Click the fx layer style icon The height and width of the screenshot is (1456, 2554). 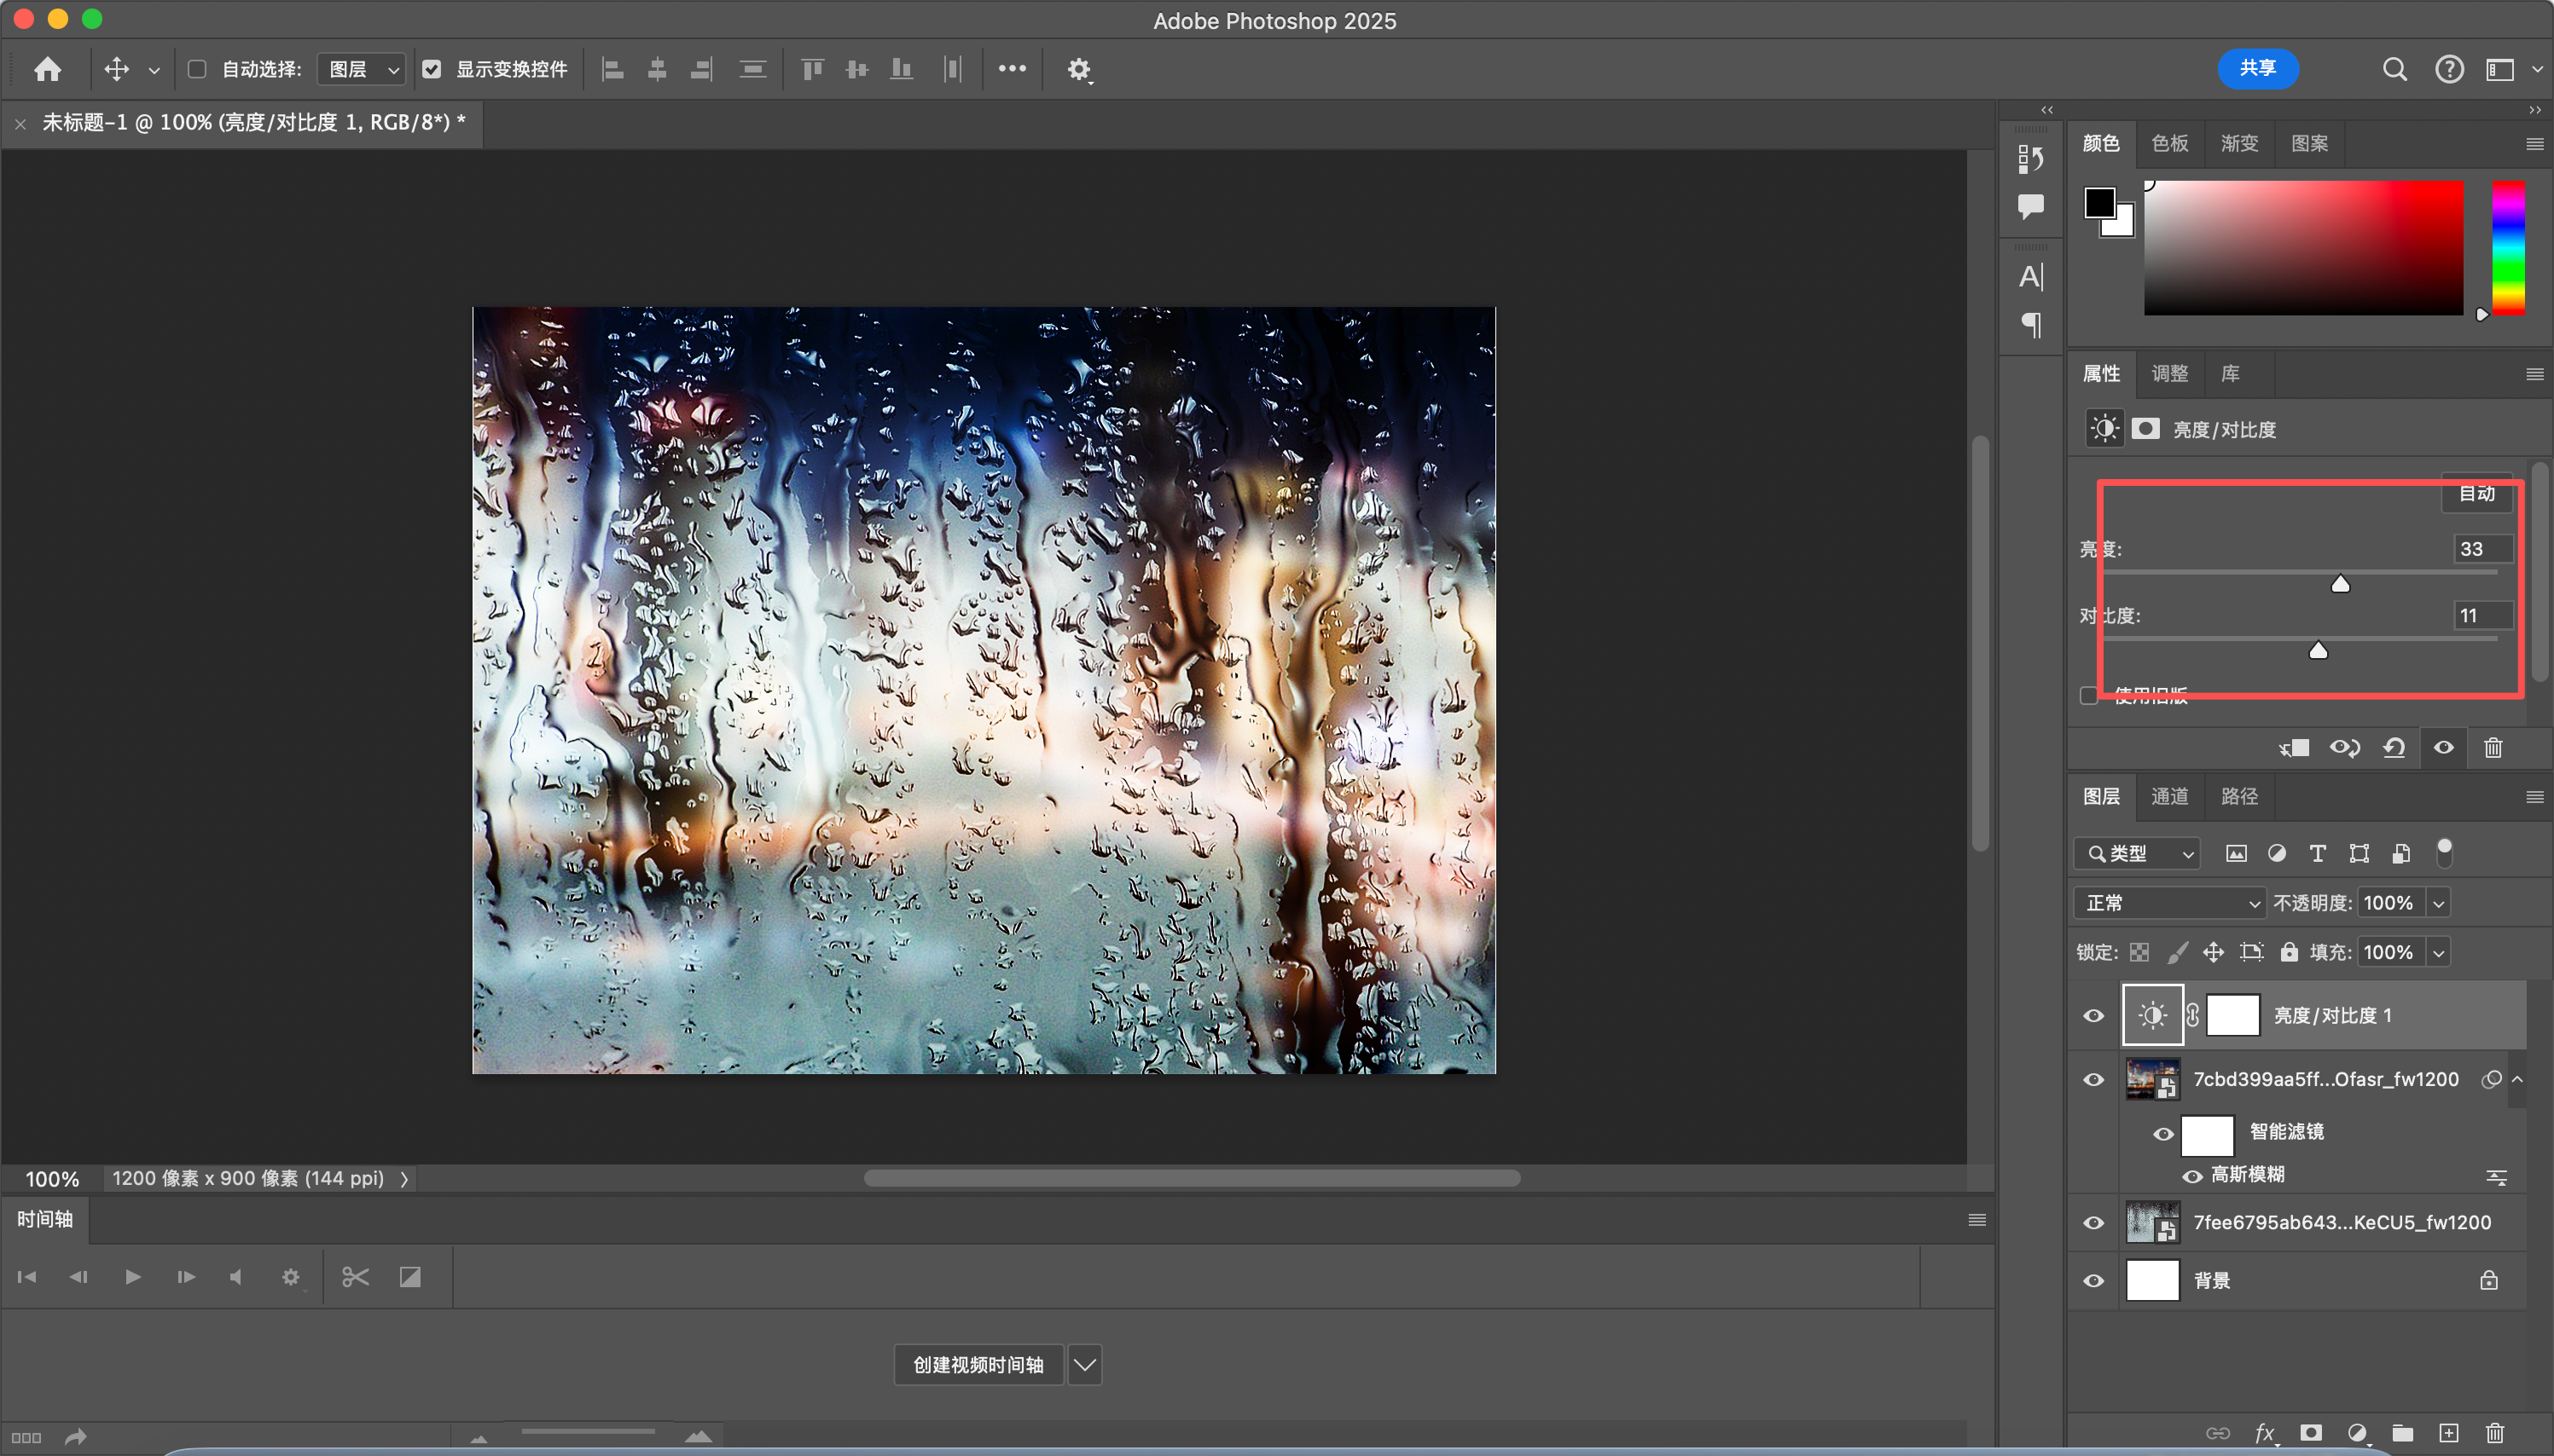(x=2265, y=1433)
